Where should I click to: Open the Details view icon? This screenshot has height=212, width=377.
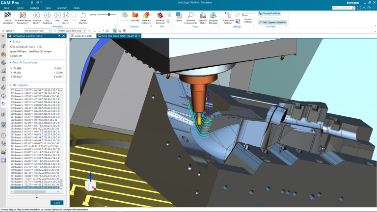(179, 15)
